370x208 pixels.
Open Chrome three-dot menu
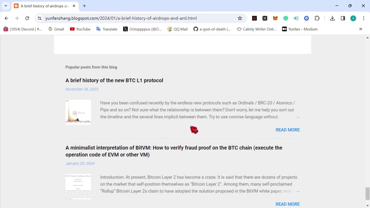[363, 18]
